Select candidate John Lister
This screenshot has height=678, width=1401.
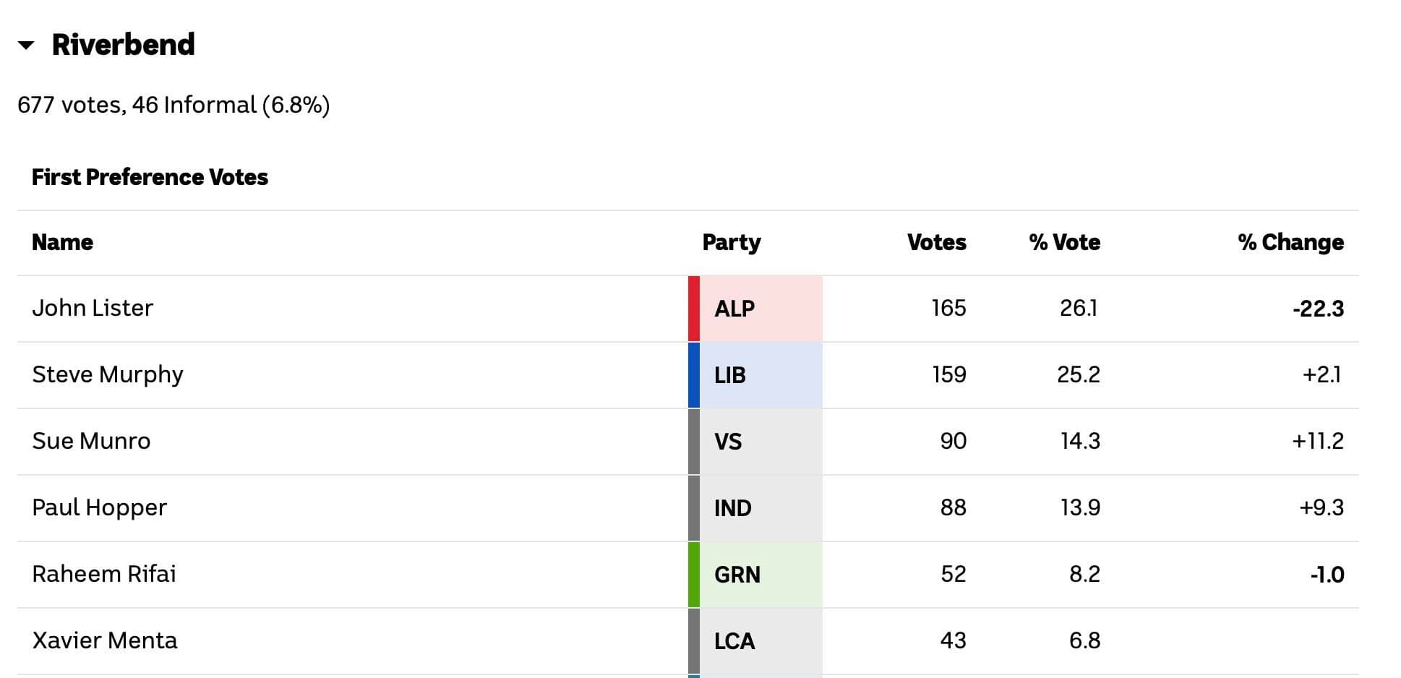pos(93,309)
